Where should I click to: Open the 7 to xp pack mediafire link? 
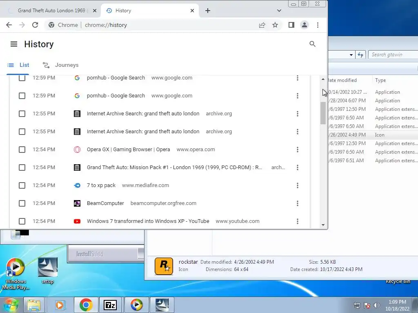click(101, 185)
